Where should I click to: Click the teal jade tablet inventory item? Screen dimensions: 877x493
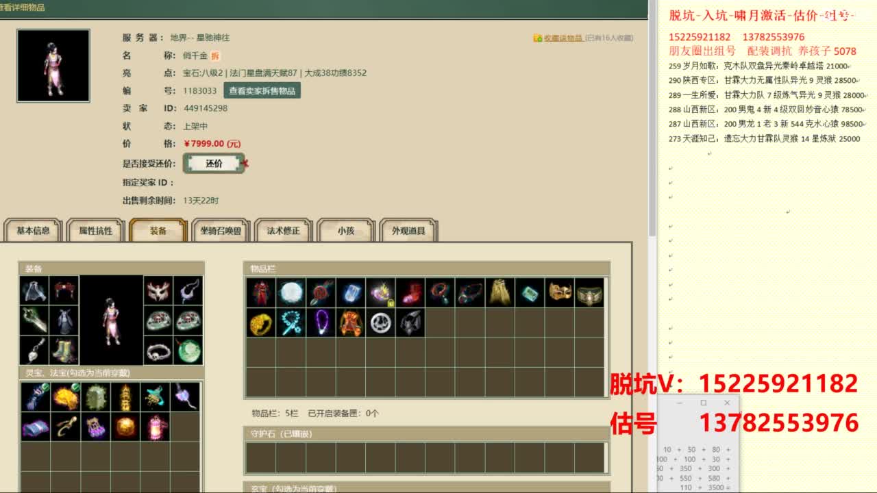coord(530,292)
